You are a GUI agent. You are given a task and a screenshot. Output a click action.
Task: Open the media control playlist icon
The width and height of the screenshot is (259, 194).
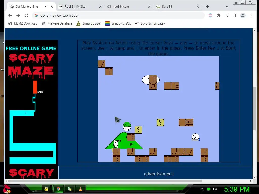[226, 15]
